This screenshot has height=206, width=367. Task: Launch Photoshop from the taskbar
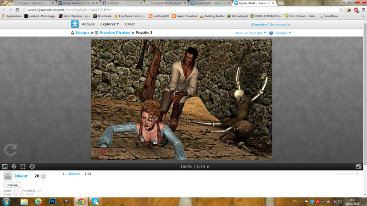53,201
